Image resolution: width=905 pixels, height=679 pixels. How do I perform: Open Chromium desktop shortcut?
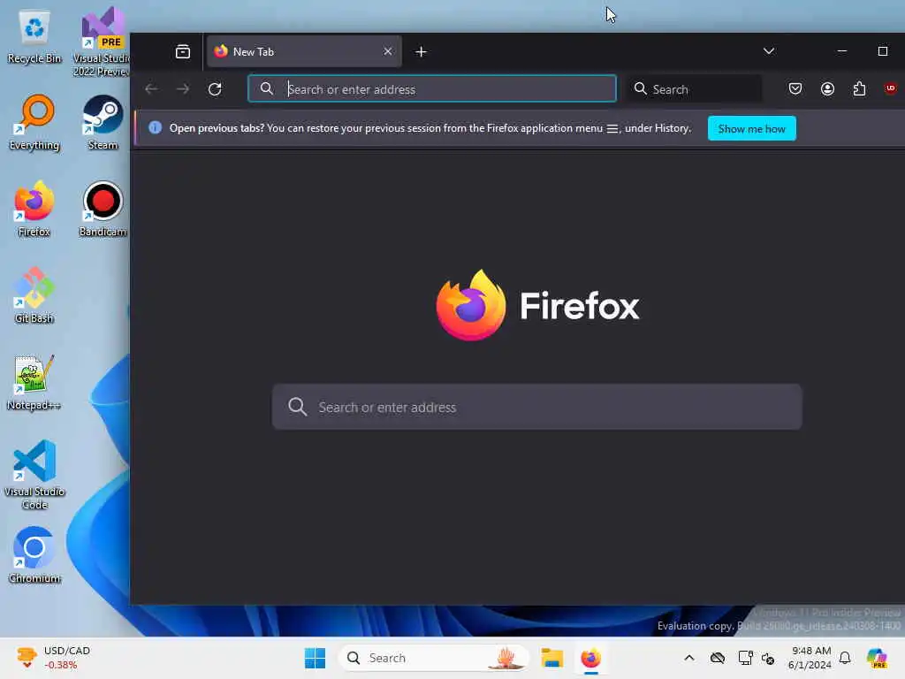click(34, 555)
